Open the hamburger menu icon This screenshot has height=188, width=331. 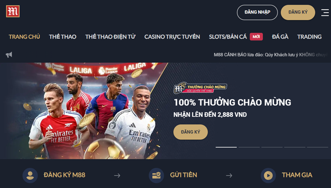coord(325,12)
